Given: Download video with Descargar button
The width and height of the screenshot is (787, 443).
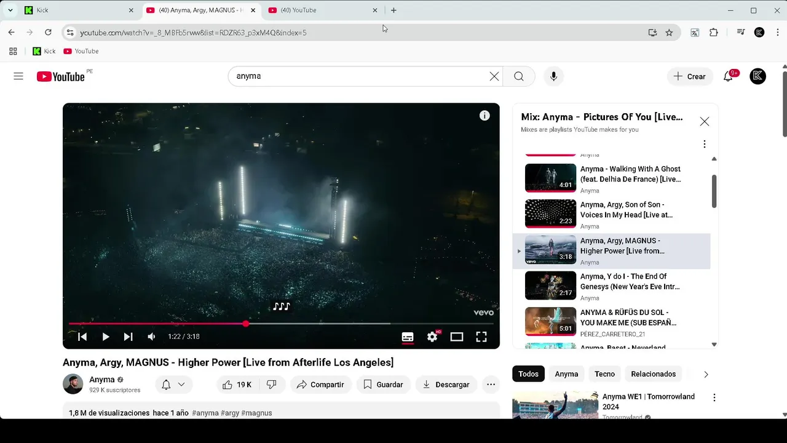Looking at the screenshot, I should 446,385.
